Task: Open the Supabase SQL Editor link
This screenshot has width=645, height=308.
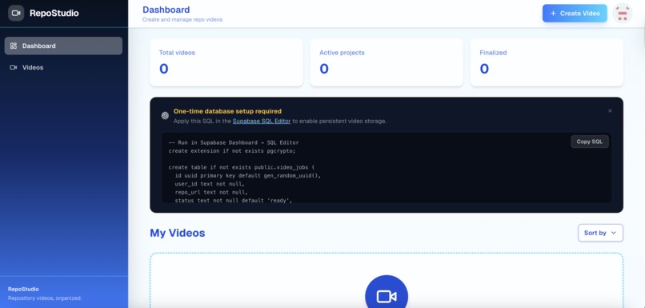Action: coord(262,122)
